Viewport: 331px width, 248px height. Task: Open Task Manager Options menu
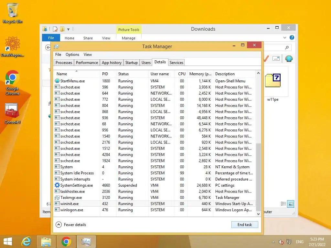(x=72, y=54)
